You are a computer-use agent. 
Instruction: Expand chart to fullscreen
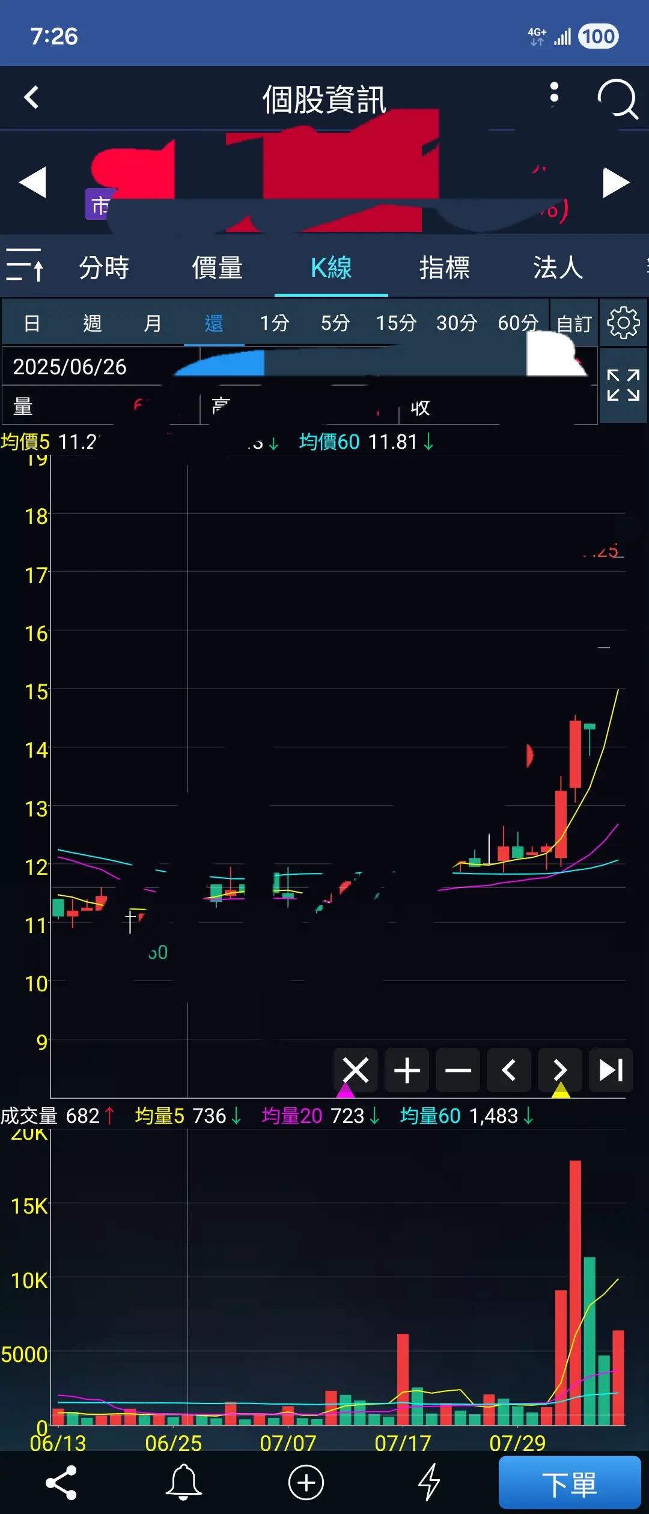623,386
